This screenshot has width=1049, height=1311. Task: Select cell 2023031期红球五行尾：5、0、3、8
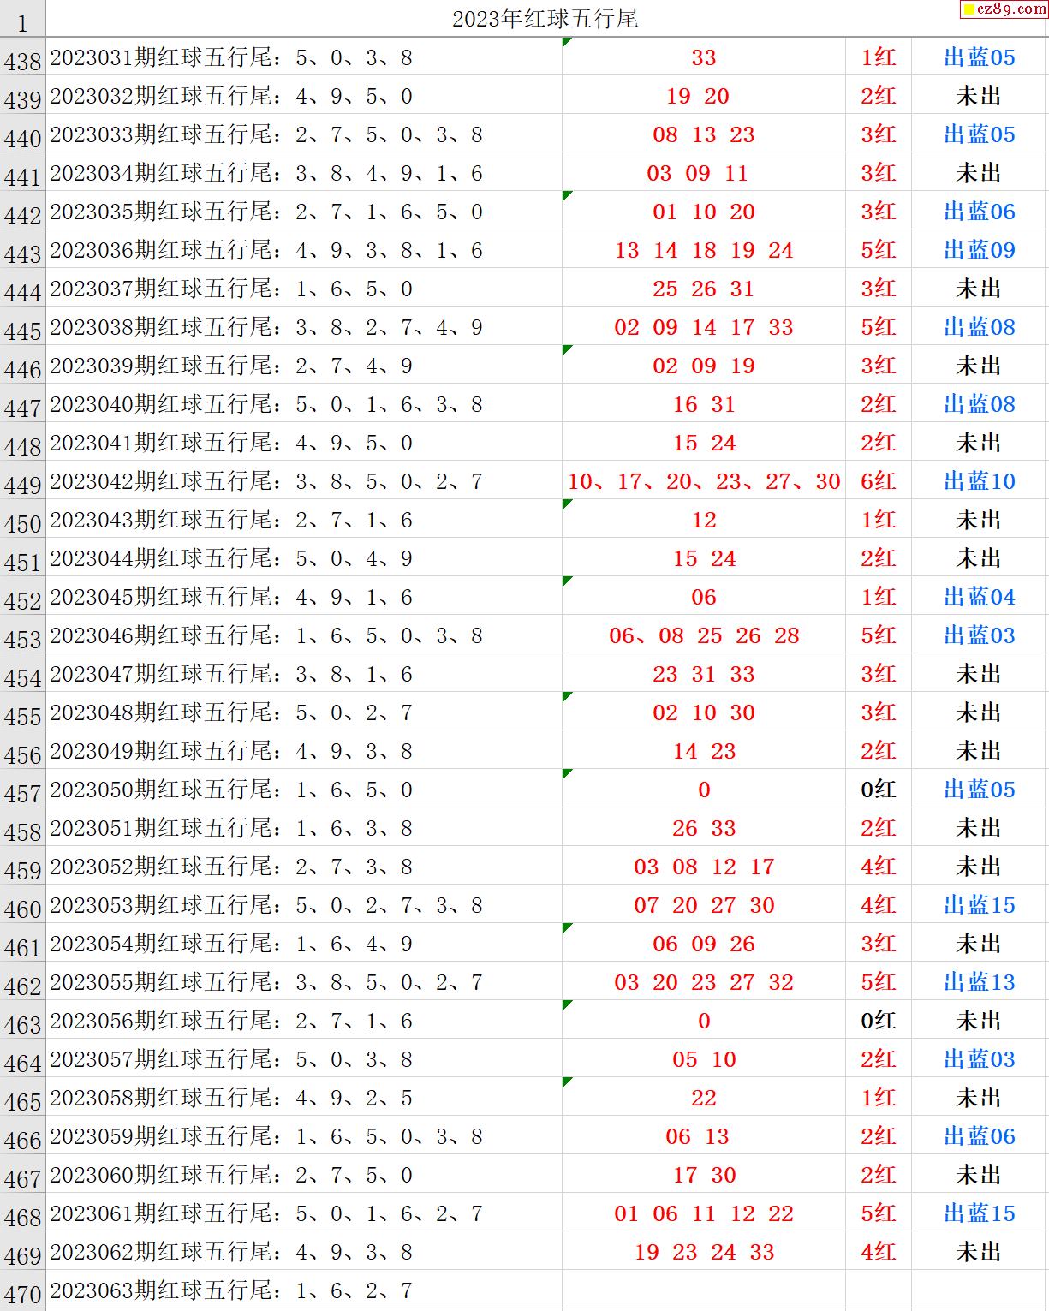(x=304, y=57)
